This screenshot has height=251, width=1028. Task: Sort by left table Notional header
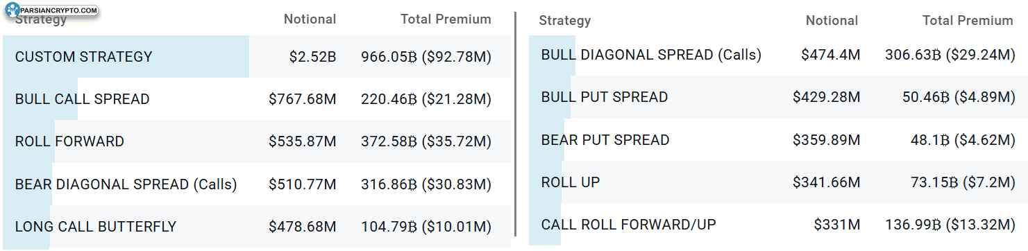(310, 19)
